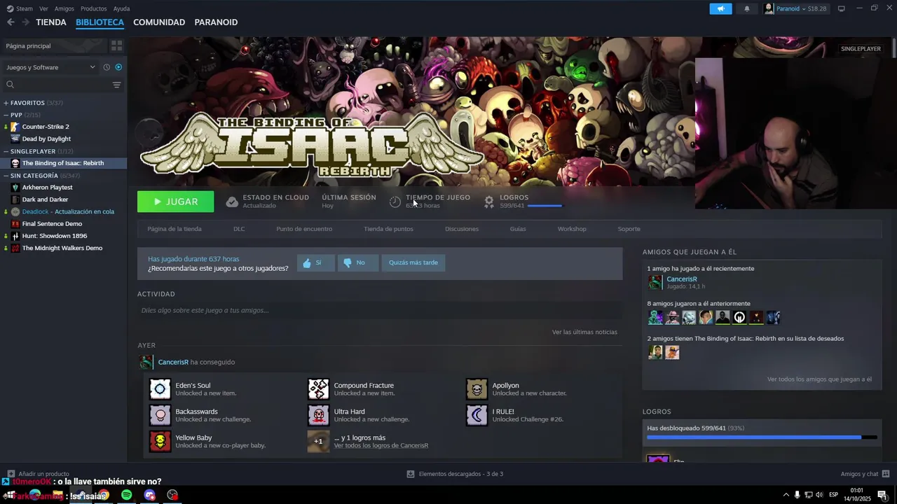Open the Amigos menu
Screen dimensions: 897x504
pos(64,8)
